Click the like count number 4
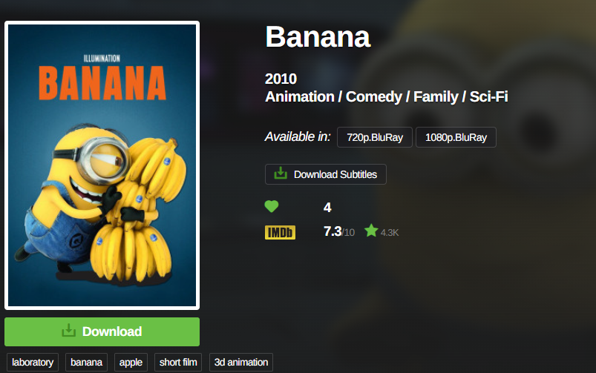 pyautogui.click(x=327, y=208)
